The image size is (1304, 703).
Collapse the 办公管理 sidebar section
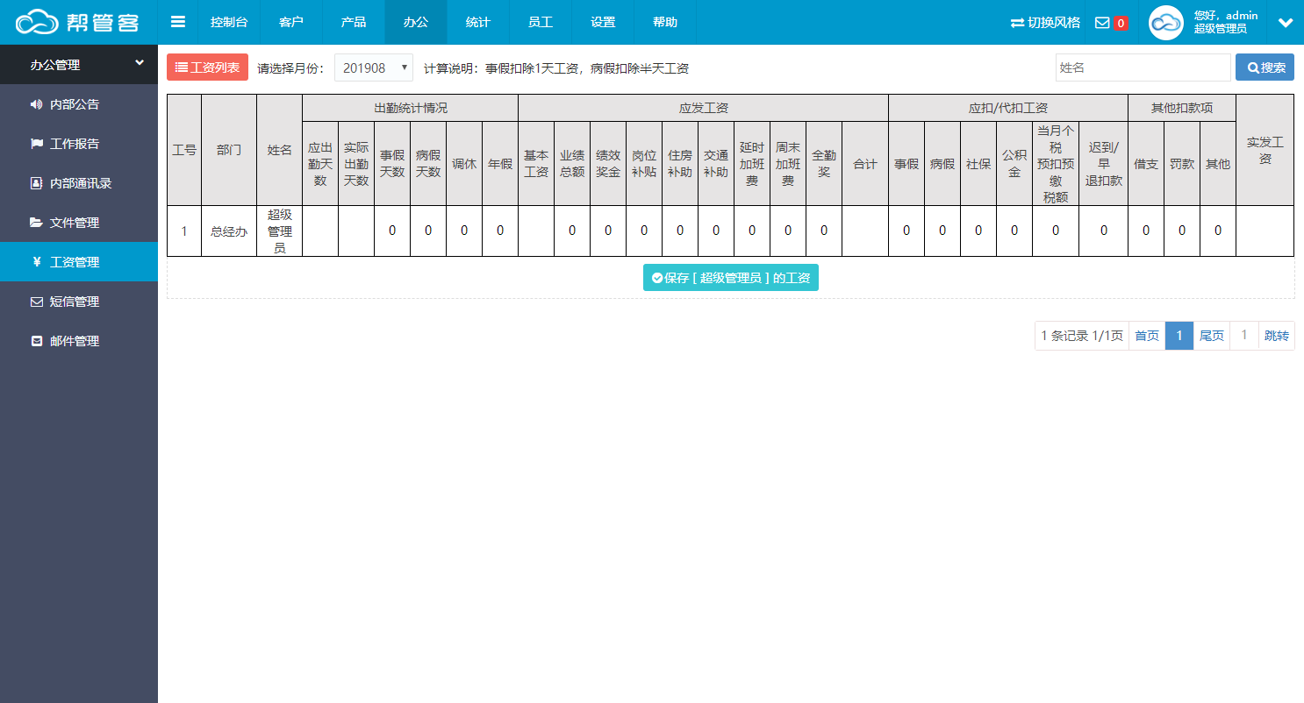pos(79,64)
